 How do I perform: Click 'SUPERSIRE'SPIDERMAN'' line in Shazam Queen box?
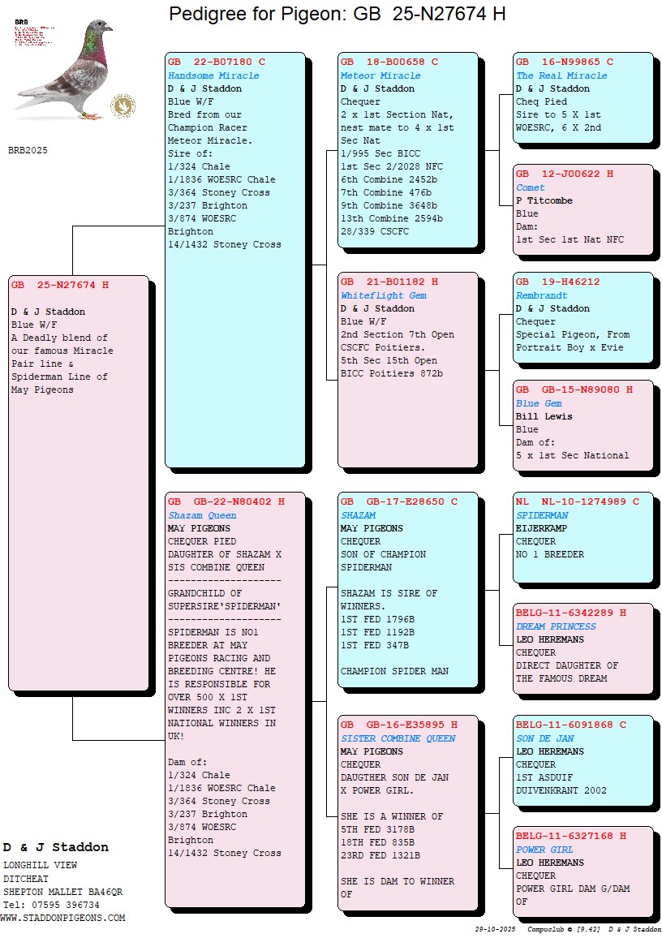(224, 606)
